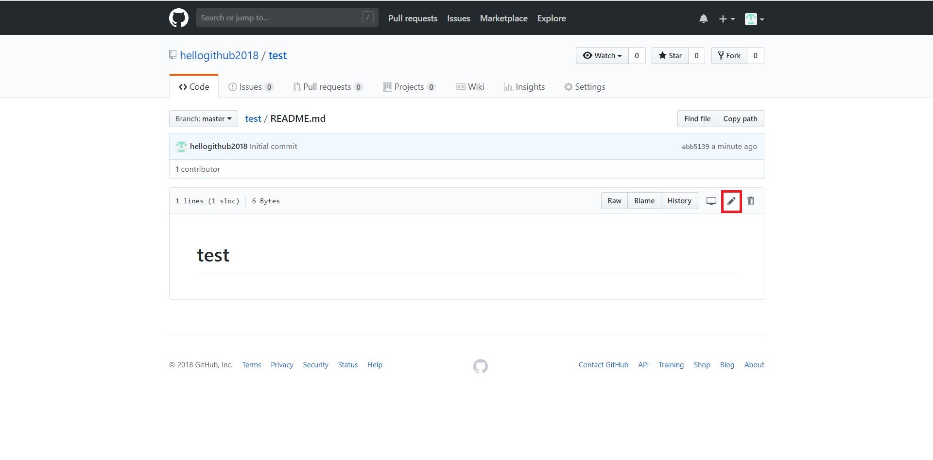Switch to the Wiki tab
This screenshot has height=460, width=933.
(470, 87)
